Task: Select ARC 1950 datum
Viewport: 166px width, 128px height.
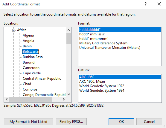Action: 120,77
